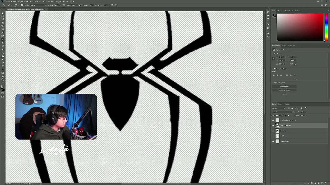This screenshot has height=185, width=330.
Task: Switch to the Ajustes tab
Action: click(284, 45)
